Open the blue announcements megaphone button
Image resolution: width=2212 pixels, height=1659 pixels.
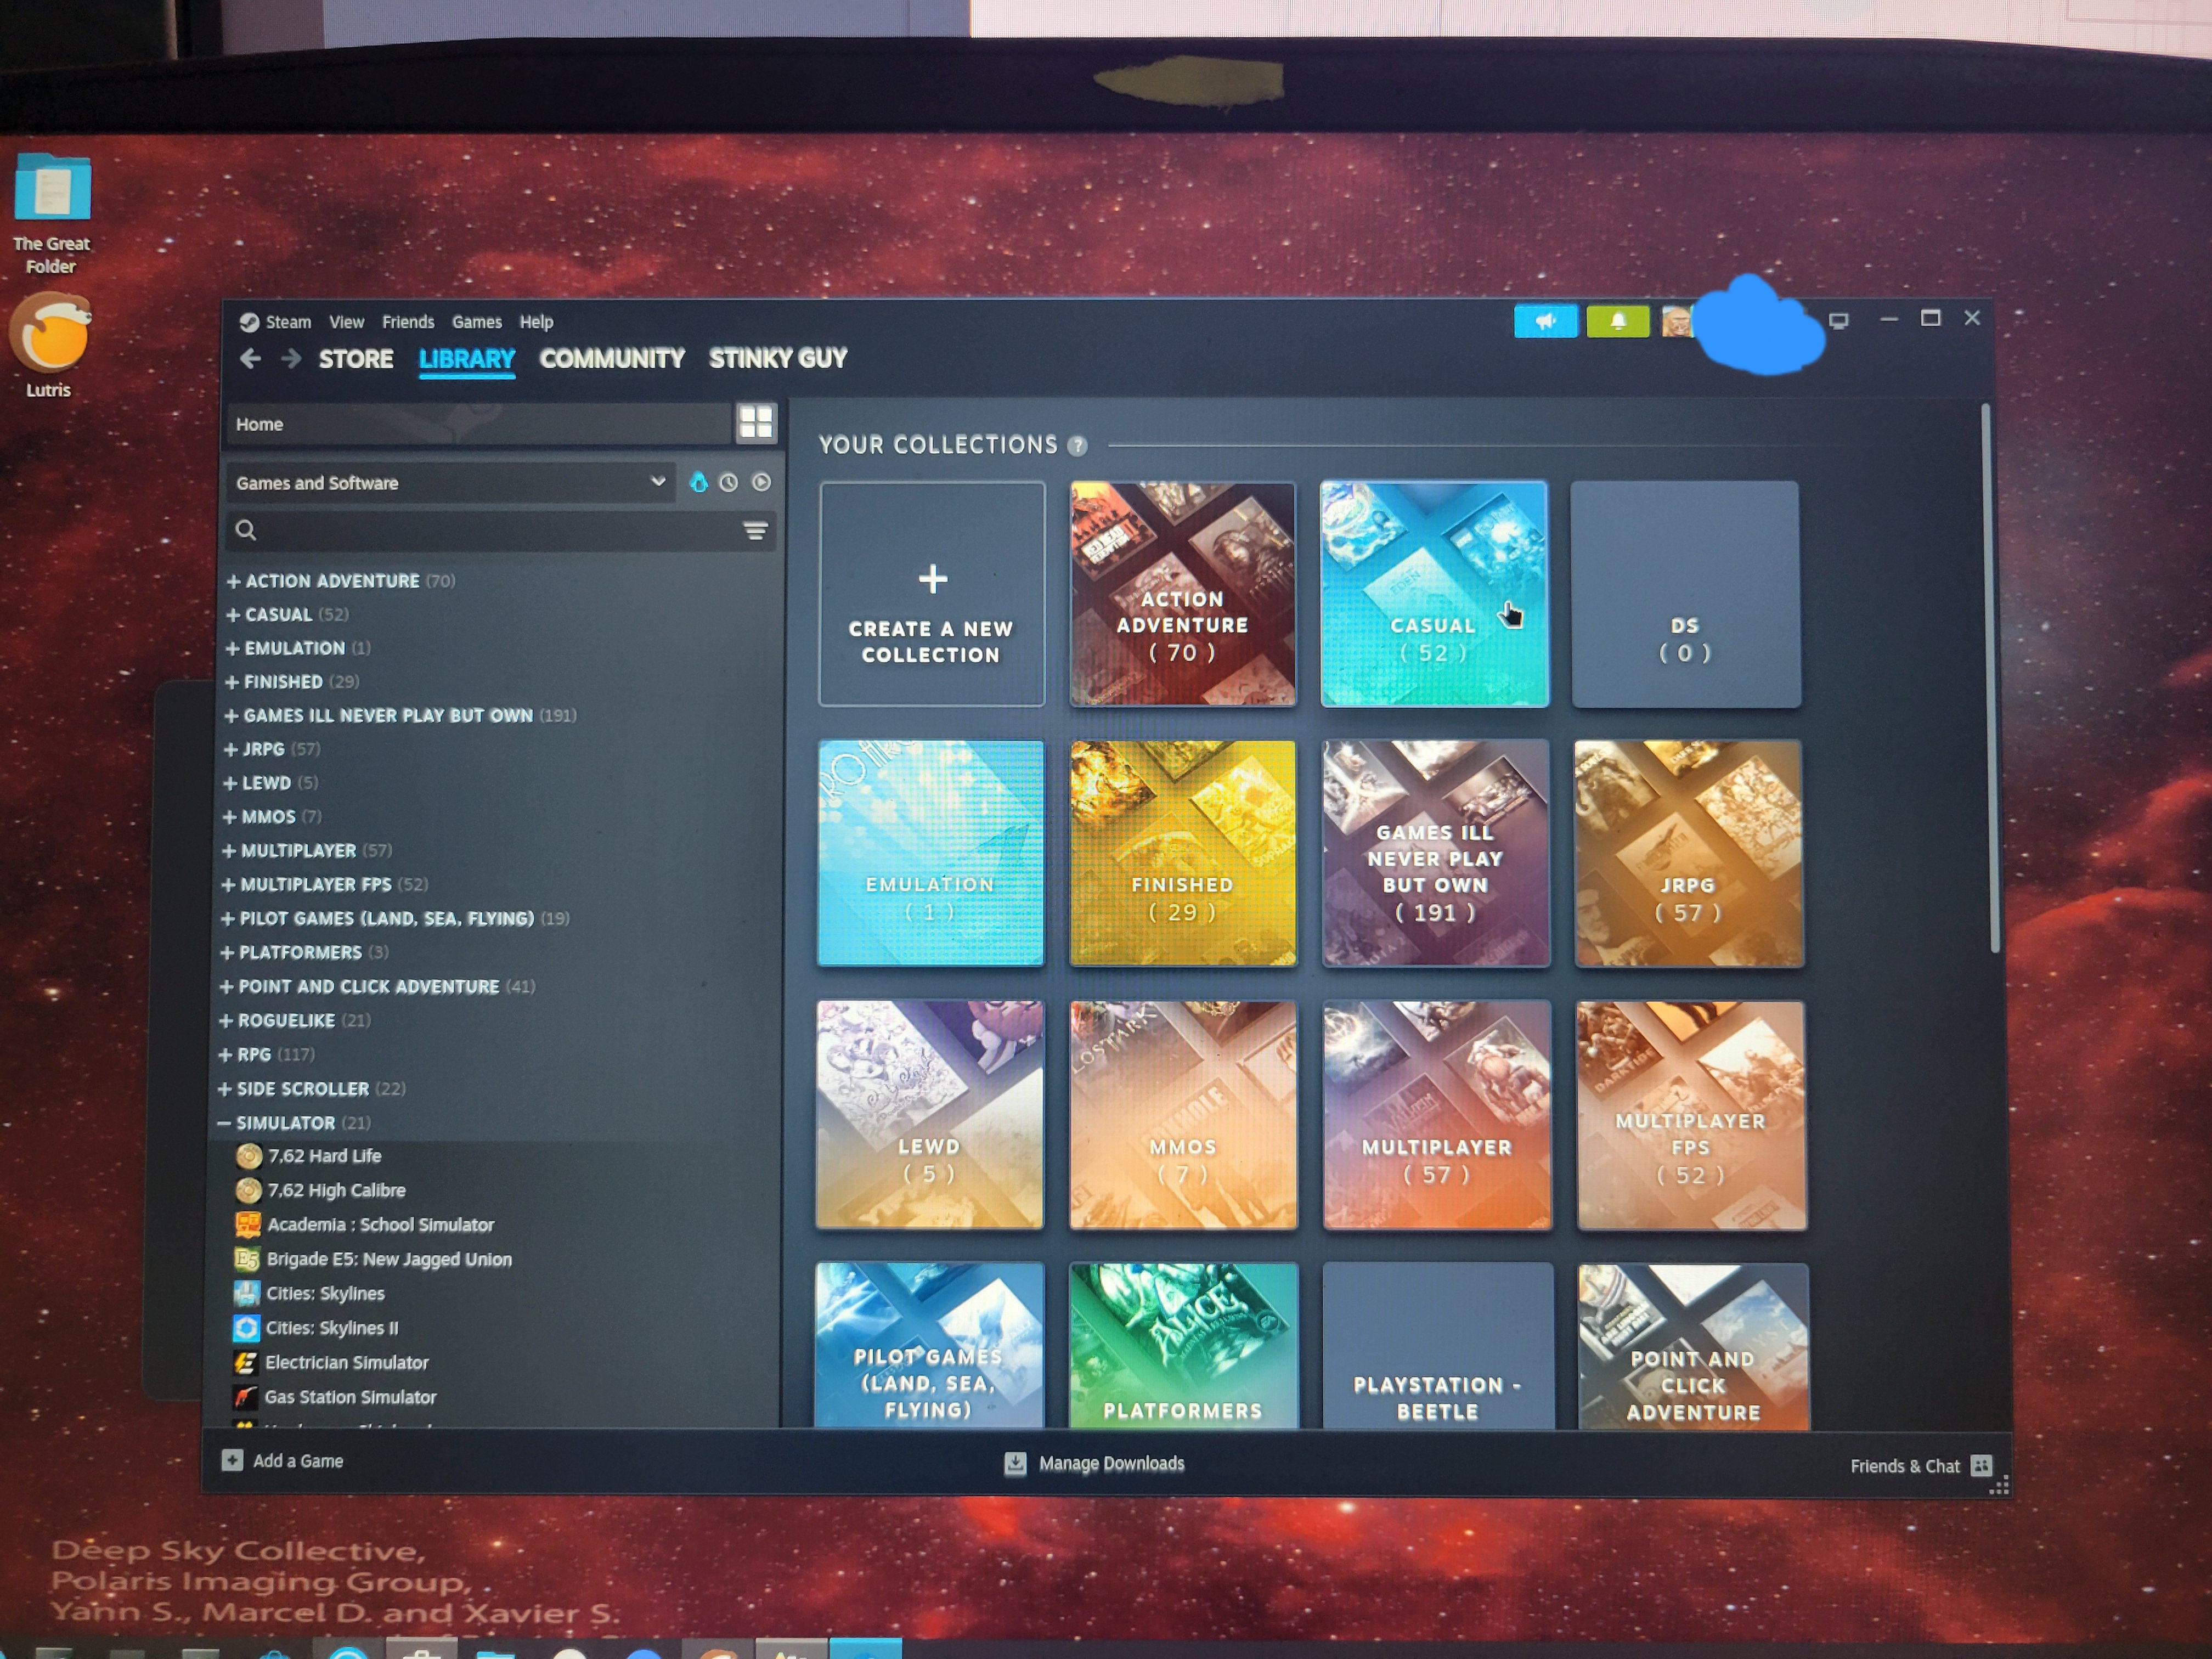tap(1545, 321)
